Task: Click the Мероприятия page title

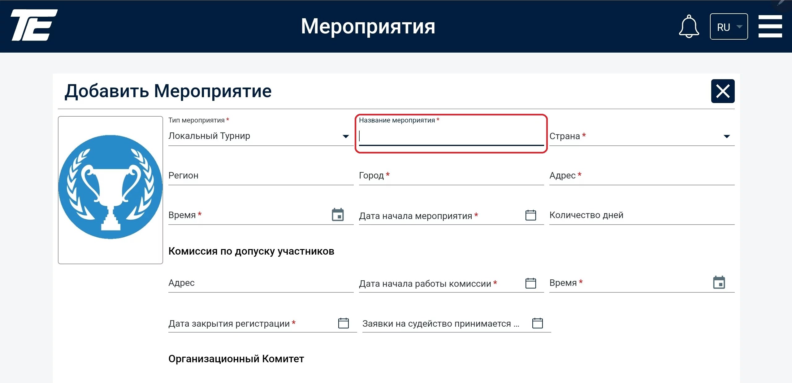Action: (x=368, y=27)
